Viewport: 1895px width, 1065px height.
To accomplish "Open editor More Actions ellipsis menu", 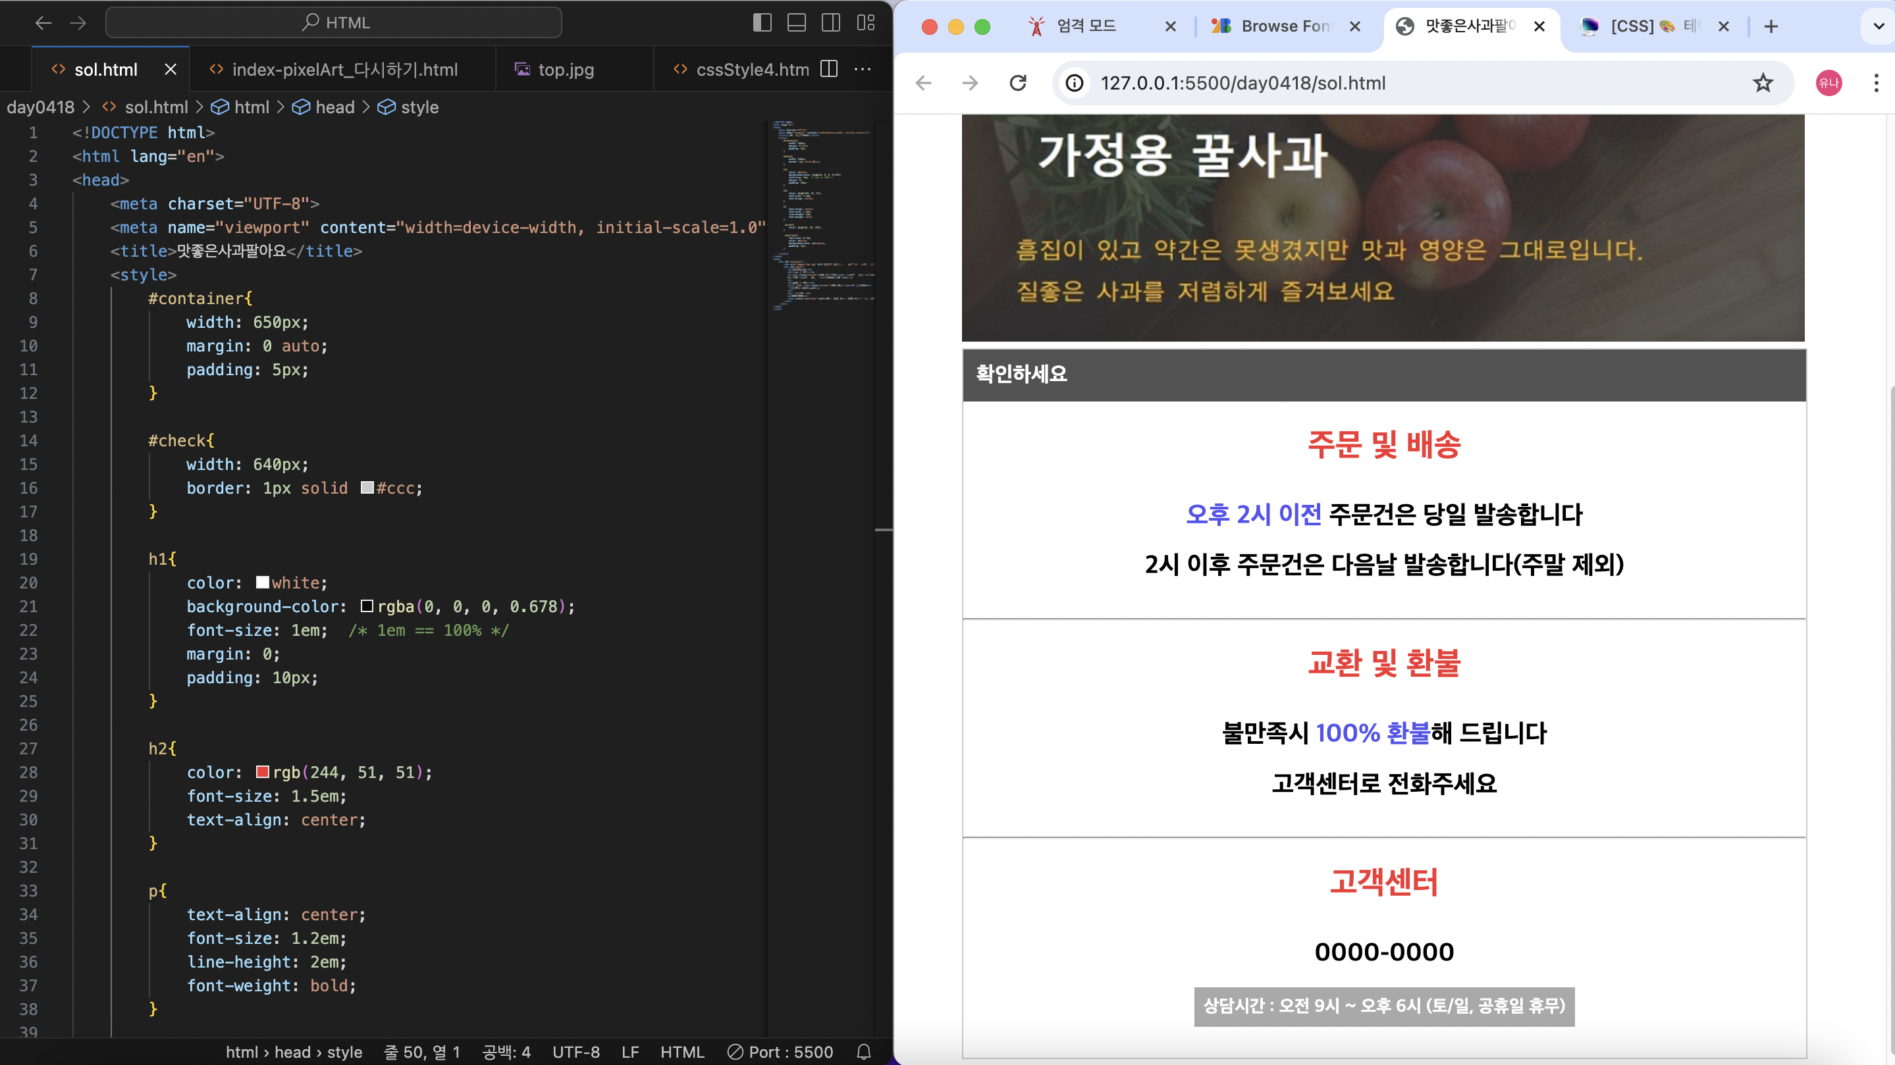I will [x=862, y=69].
